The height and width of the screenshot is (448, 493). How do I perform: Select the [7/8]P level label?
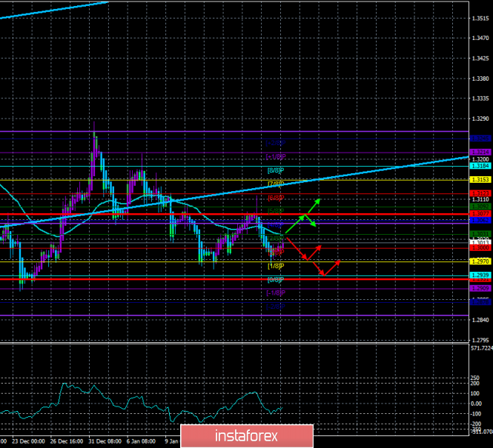pos(276,184)
